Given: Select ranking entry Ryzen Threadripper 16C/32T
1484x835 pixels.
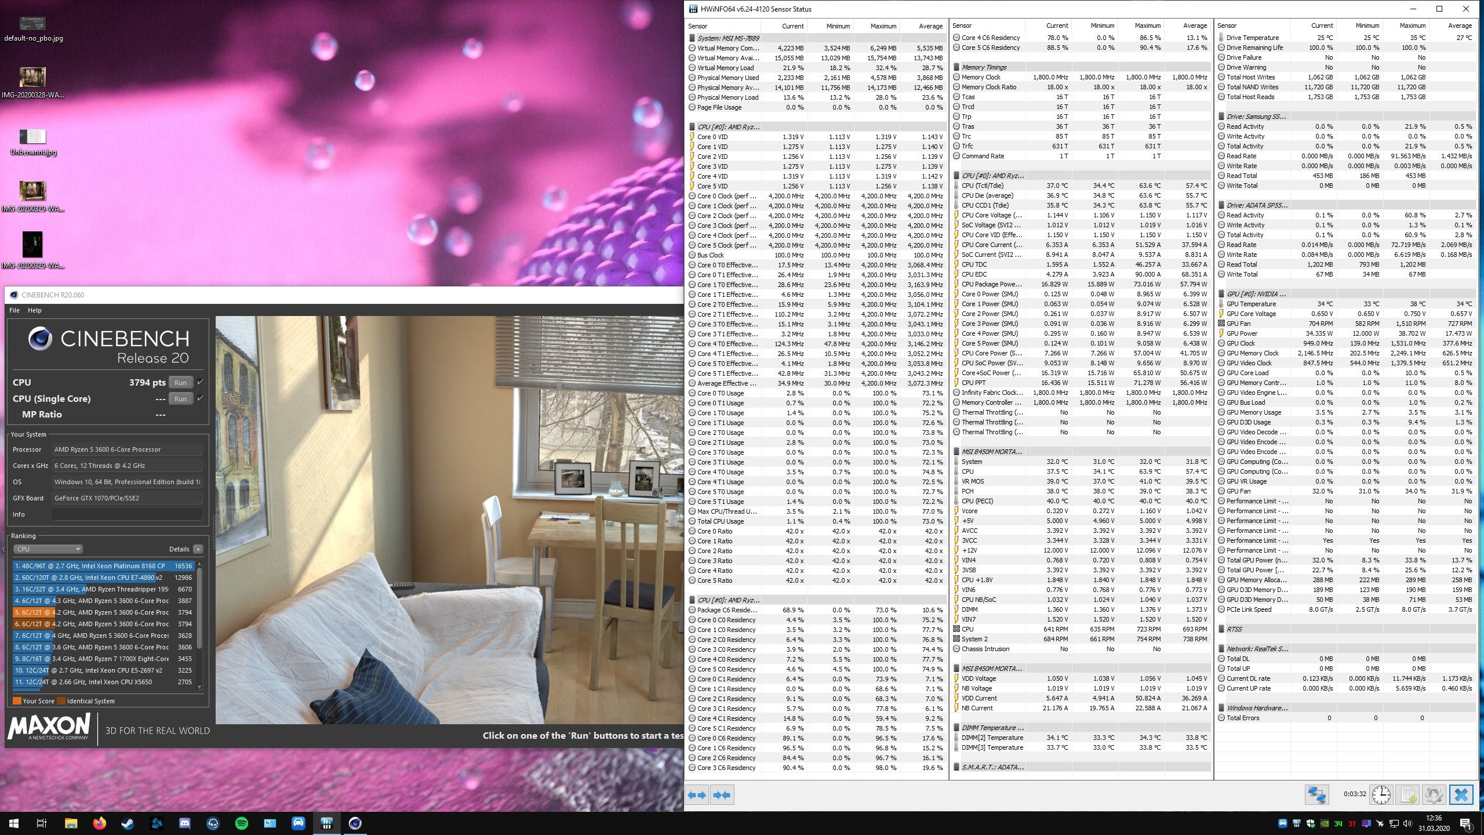Looking at the screenshot, I should coord(104,589).
